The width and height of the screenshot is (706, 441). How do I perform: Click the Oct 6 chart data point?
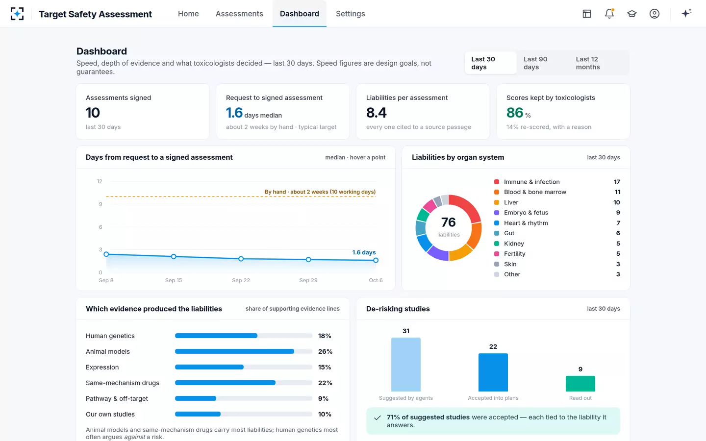click(x=376, y=260)
